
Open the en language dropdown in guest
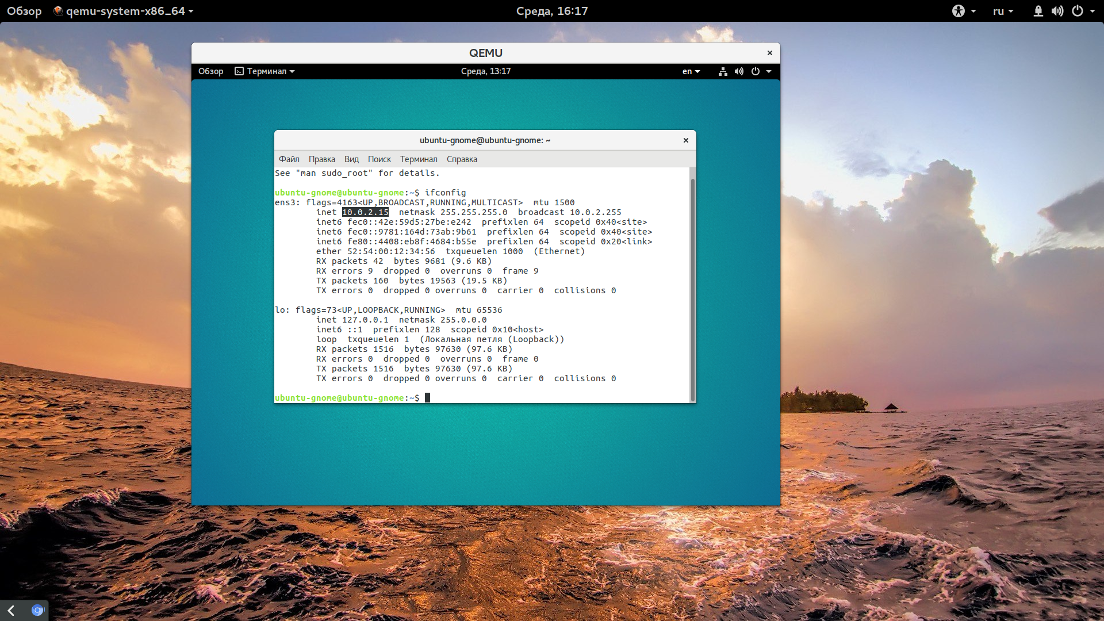tap(691, 71)
